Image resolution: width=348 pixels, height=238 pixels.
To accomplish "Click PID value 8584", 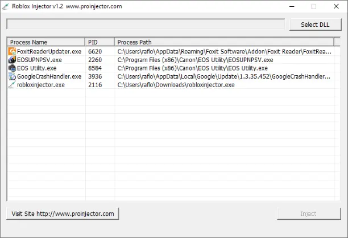I will [95, 68].
